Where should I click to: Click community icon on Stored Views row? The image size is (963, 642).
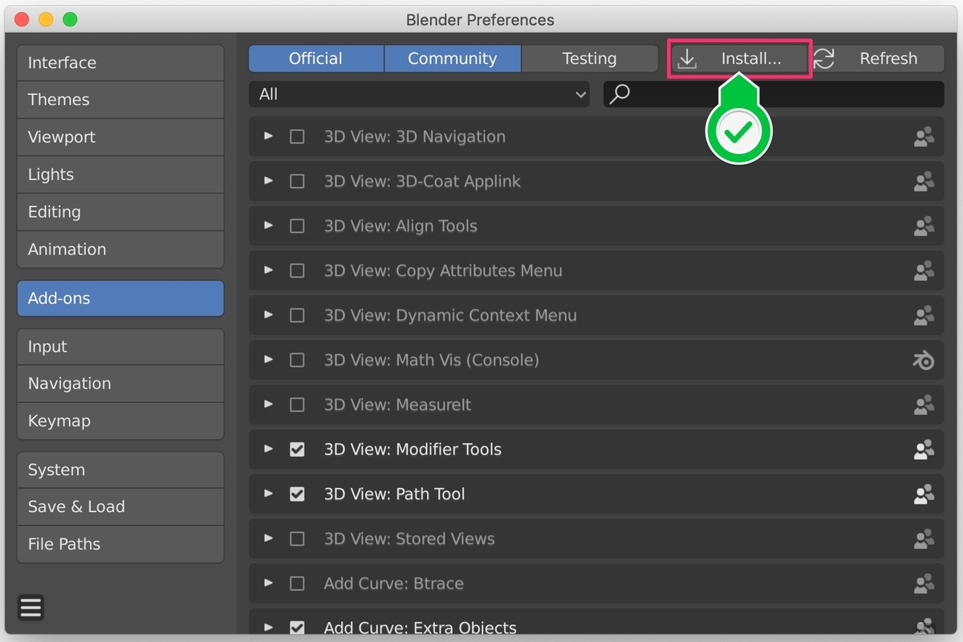pyautogui.click(x=924, y=538)
